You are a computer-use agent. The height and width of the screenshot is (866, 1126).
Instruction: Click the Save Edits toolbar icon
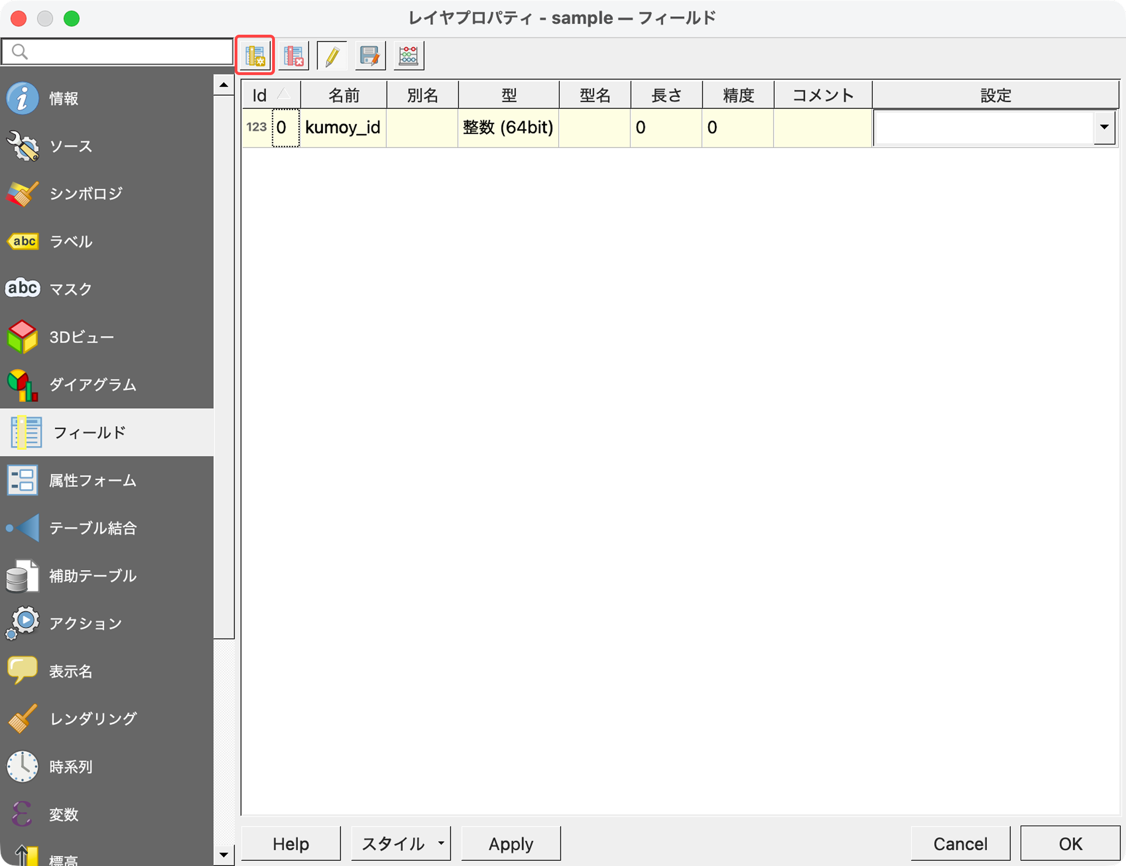(370, 56)
